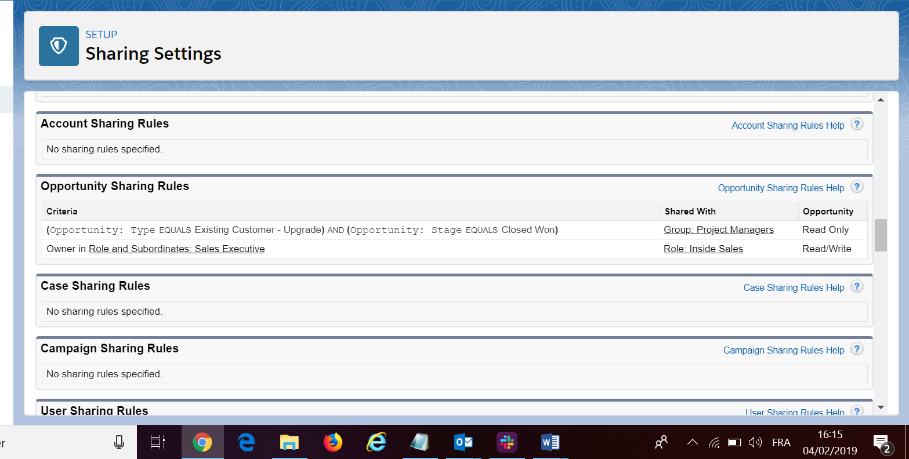Open Task View from the taskbar
This screenshot has width=909, height=459.
coord(158,442)
